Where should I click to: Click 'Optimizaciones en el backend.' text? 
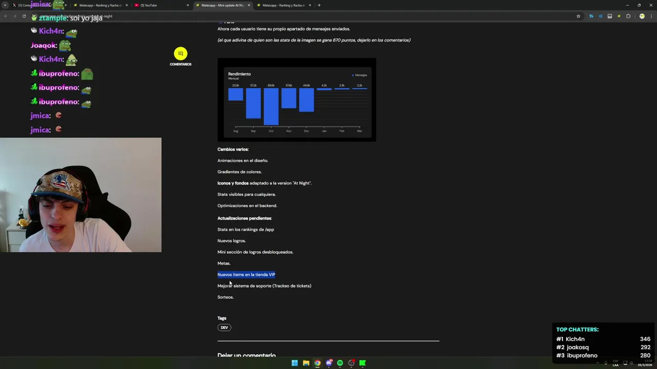pyautogui.click(x=247, y=206)
